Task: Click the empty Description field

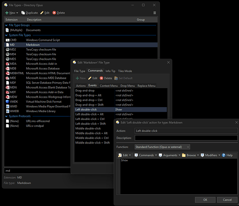Action: point(186,138)
